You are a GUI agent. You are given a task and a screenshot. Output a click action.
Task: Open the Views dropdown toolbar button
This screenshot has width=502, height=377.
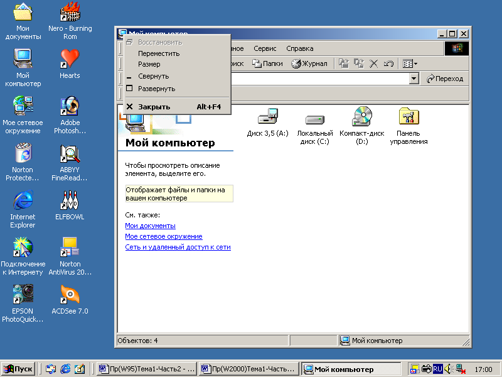[410, 63]
